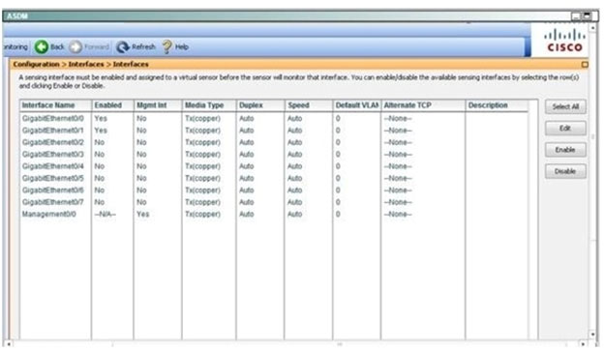This screenshot has width=604, height=351.
Task: Click the vertical scrollbar up arrow
Action: 592,28
